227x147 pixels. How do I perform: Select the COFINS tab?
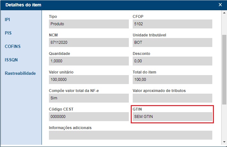pyautogui.click(x=12, y=46)
